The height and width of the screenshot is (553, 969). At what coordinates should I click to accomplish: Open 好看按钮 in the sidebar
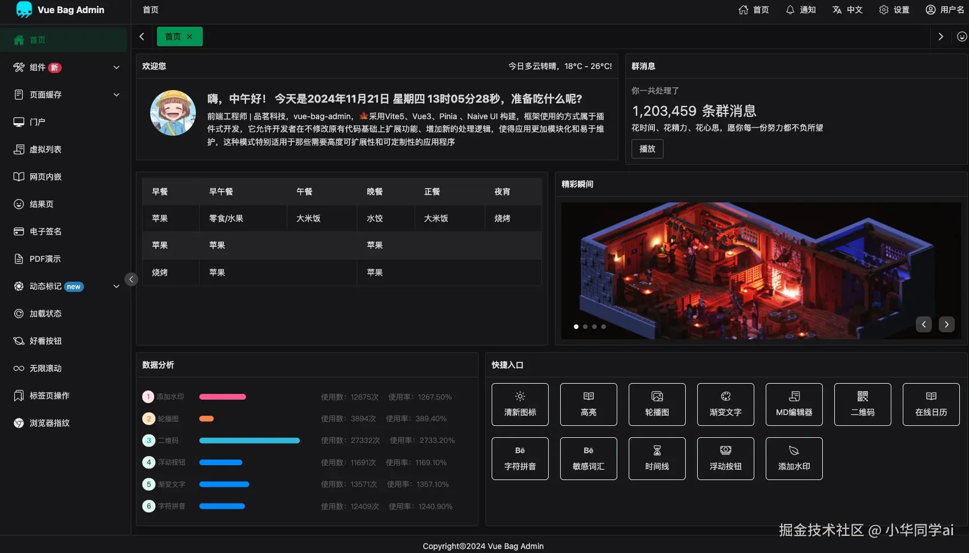[x=63, y=341]
